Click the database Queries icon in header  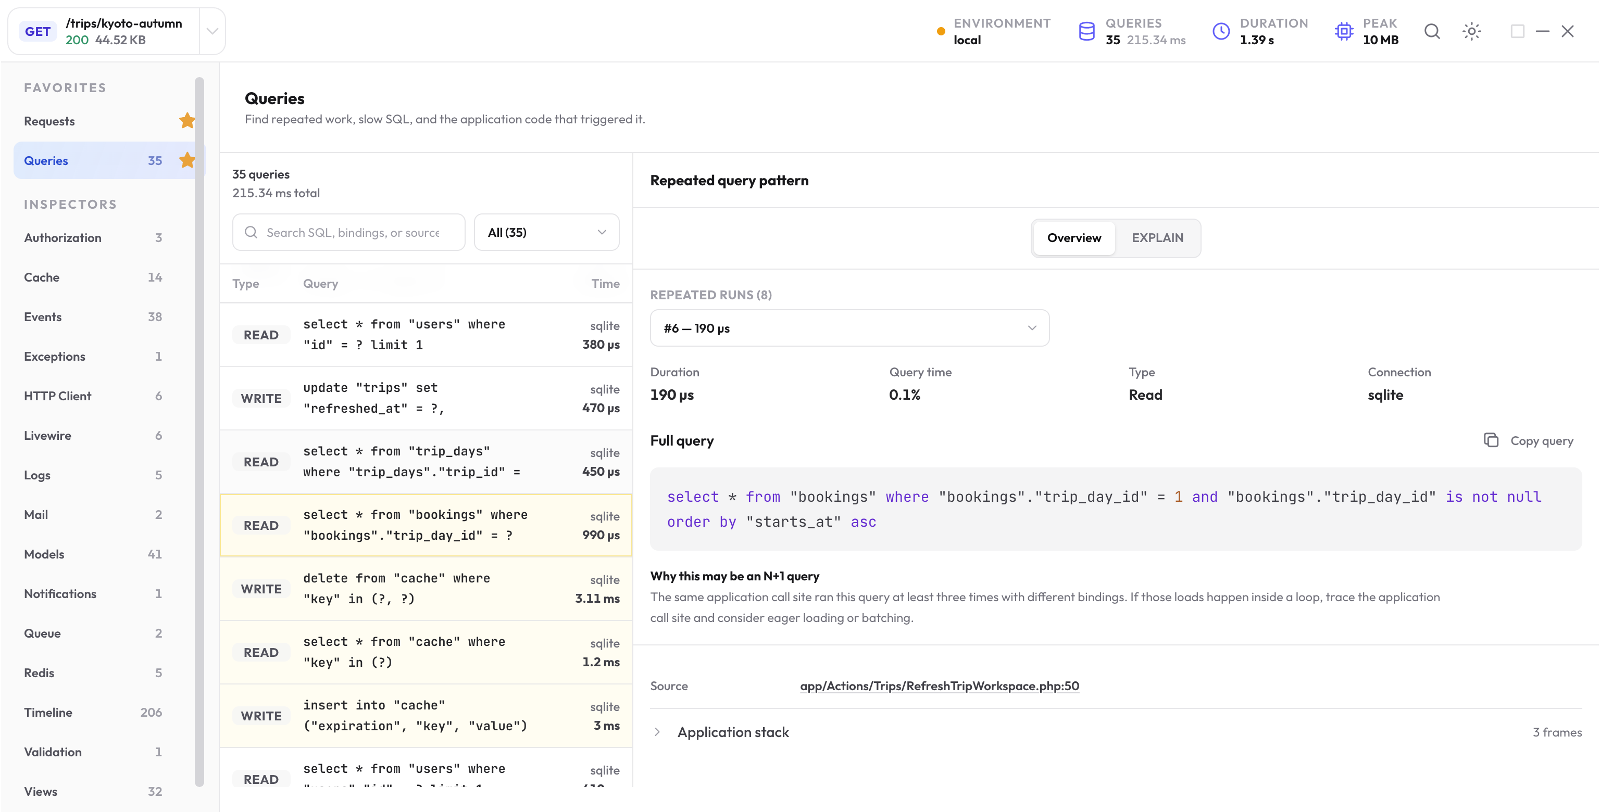1087,32
